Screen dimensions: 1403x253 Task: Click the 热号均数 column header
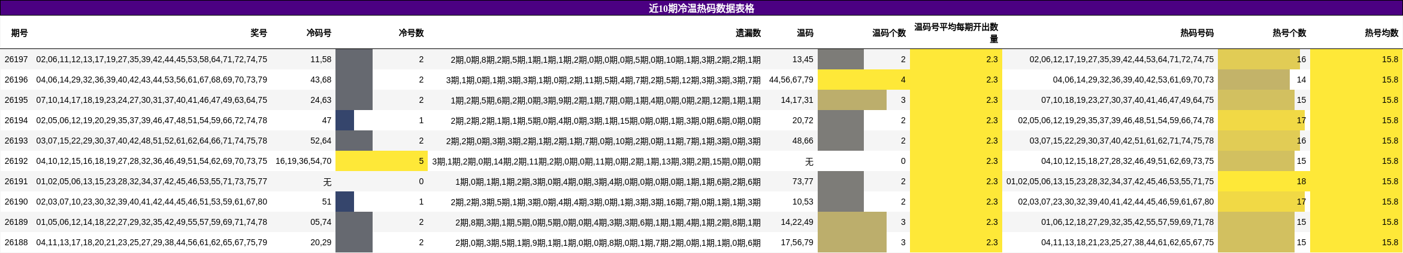click(x=1381, y=33)
